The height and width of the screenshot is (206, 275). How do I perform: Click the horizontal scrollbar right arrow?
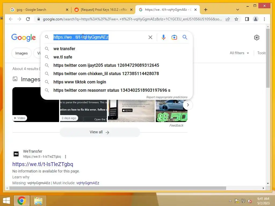pos(263,188)
